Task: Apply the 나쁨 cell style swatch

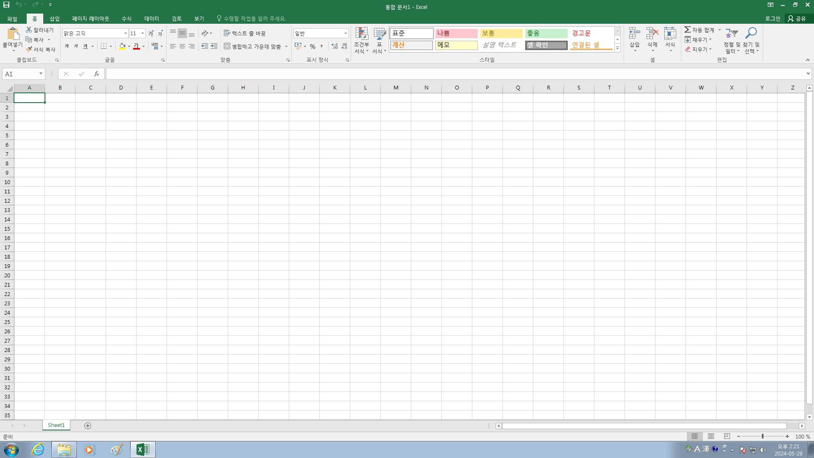Action: pyautogui.click(x=456, y=33)
